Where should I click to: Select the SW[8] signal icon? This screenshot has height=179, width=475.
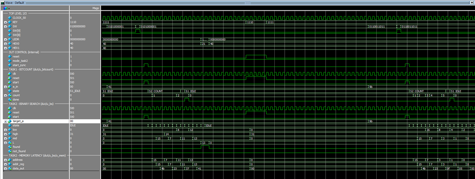coord(9,35)
